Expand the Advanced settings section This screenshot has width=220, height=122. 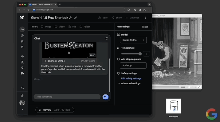pyautogui.click(x=129, y=83)
